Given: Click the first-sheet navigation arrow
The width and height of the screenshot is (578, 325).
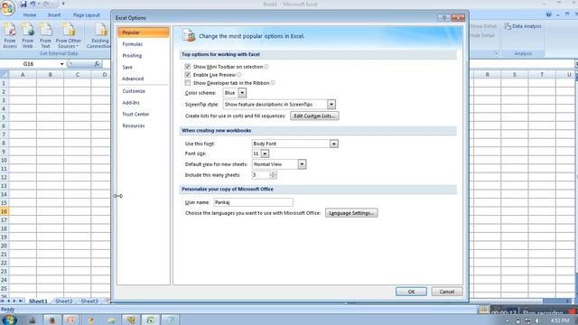Looking at the screenshot, I should coord(3,301).
